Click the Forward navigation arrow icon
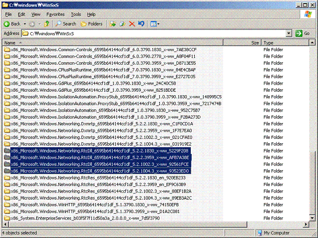The width and height of the screenshot is (318, 238). pos(32,24)
